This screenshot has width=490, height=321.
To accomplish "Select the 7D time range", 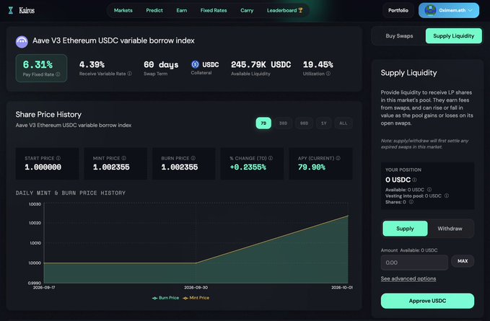I will click(x=263, y=123).
